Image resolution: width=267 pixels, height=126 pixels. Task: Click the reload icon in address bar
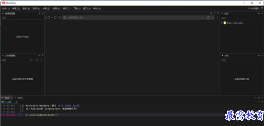coord(208,17)
